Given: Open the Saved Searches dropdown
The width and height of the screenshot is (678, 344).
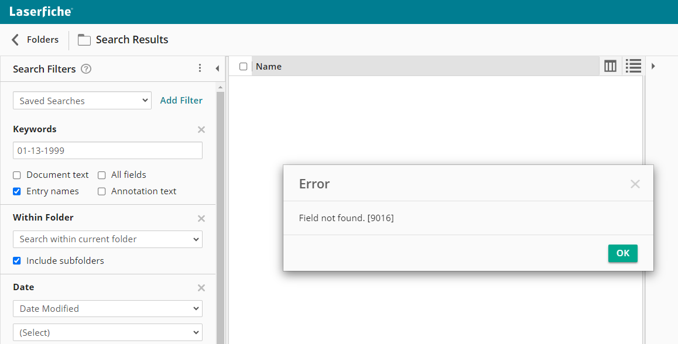Looking at the screenshot, I should coord(82,100).
